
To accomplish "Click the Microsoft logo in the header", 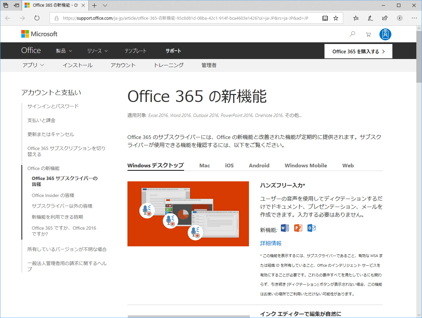I will coord(39,34).
